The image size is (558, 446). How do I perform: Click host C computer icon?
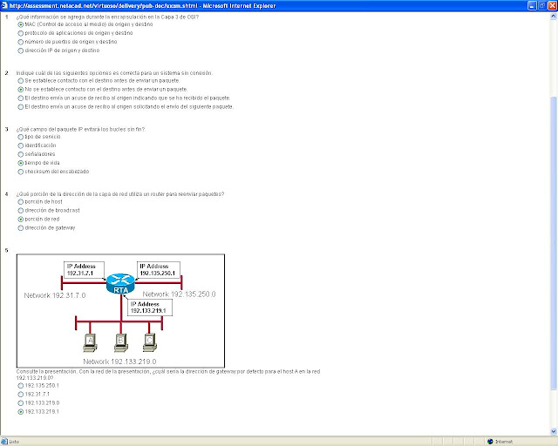[x=150, y=343]
